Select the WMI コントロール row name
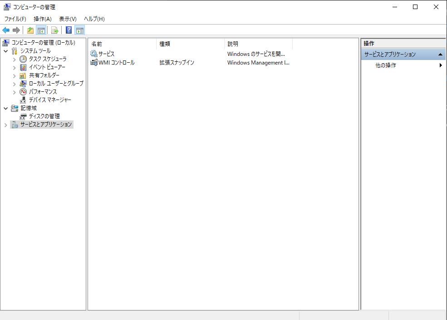 click(117, 63)
